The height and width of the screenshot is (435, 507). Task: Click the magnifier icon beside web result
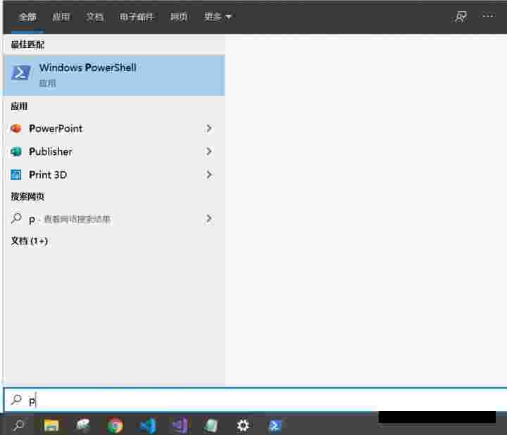tap(16, 218)
